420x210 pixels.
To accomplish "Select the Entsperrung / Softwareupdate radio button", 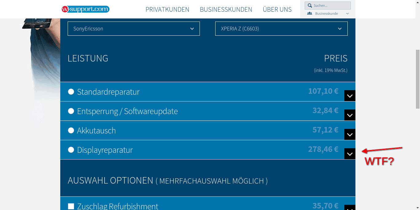I will click(x=71, y=111).
